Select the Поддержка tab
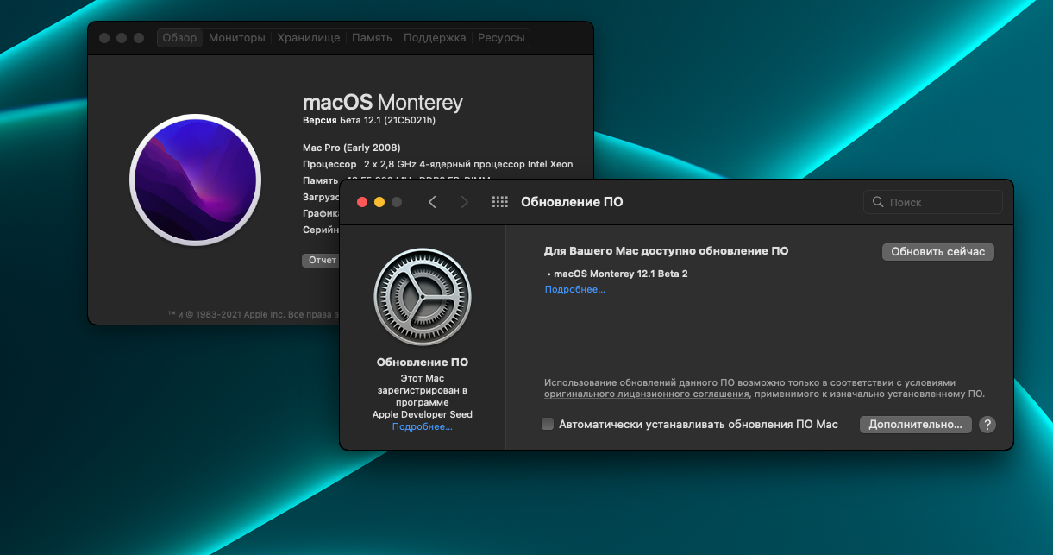 point(435,38)
